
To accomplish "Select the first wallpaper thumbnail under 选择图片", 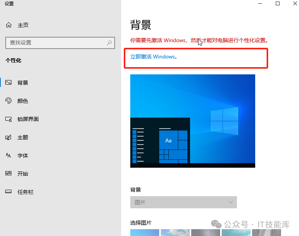I will click(145, 232).
